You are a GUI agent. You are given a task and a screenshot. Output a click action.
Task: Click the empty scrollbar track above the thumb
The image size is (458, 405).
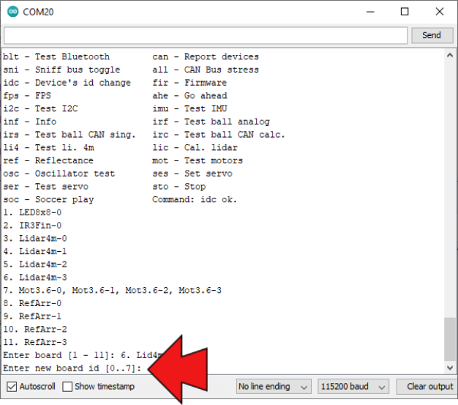(x=450, y=183)
